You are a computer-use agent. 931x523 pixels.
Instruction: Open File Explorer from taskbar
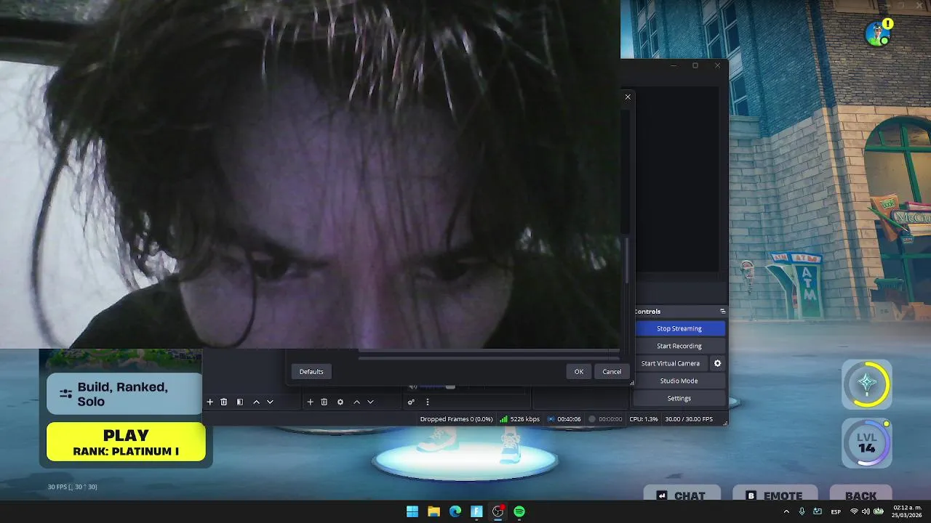pos(433,511)
